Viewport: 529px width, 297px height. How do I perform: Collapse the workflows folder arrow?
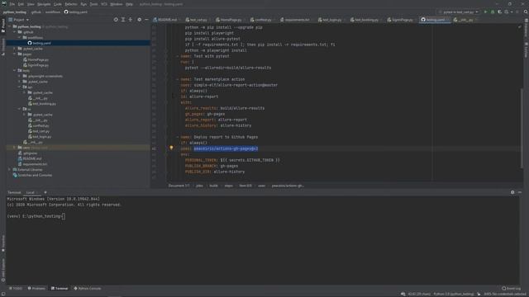[20, 37]
